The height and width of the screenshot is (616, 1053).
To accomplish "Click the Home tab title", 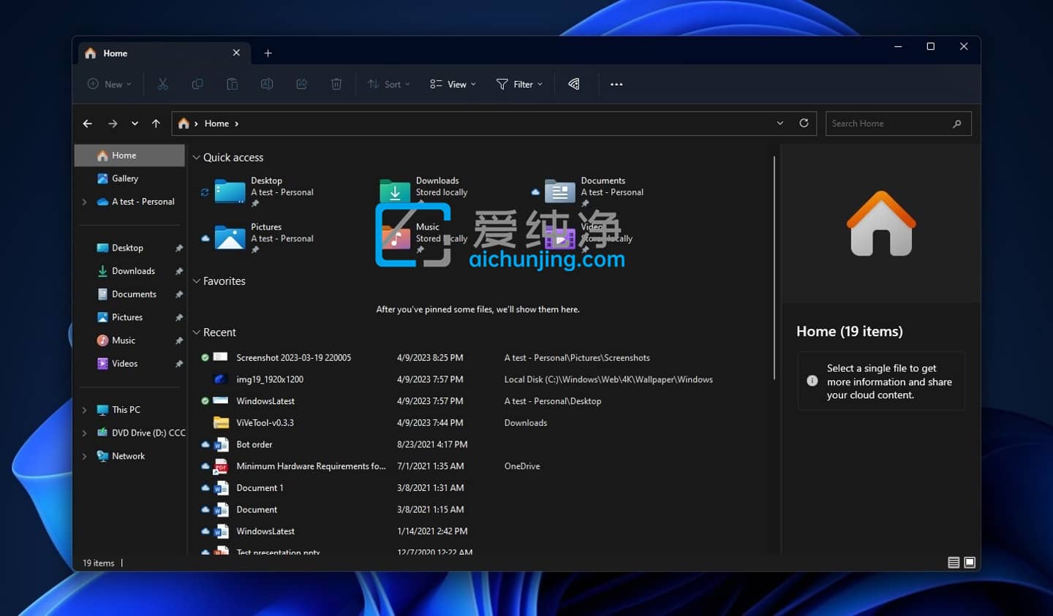I will 116,53.
